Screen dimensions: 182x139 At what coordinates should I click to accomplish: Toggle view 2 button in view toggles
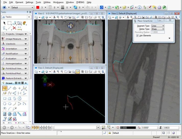coord(35,128)
